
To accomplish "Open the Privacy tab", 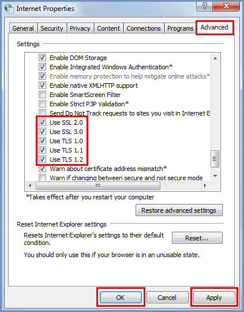I will pyautogui.click(x=80, y=28).
